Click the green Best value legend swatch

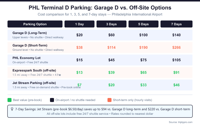pyautogui.click(x=9, y=100)
